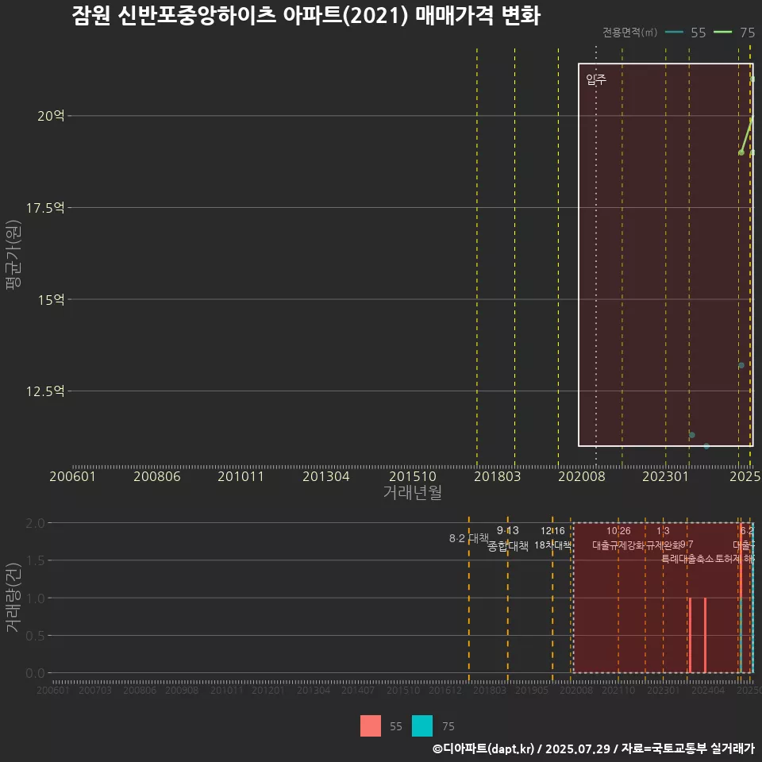Select the 1.0 volume axis label

(x=35, y=598)
